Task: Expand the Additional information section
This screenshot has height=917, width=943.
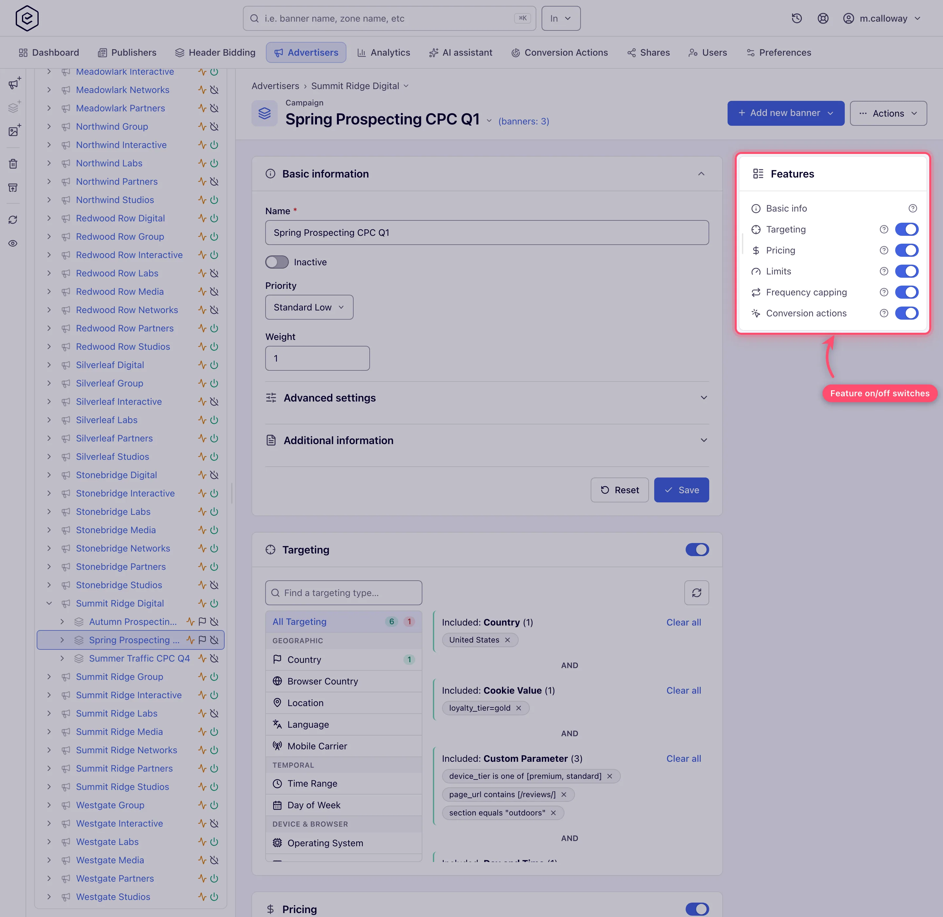Action: (x=487, y=440)
